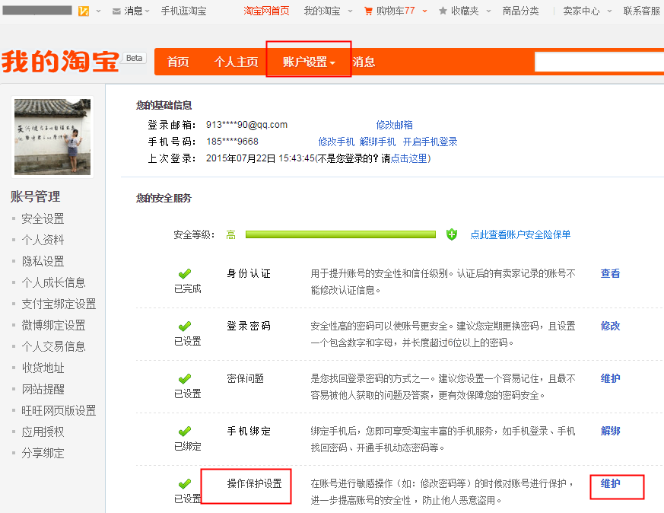Open 支付宝绑定设置 in sidebar
Image resolution: width=664 pixels, height=513 pixels.
59,304
